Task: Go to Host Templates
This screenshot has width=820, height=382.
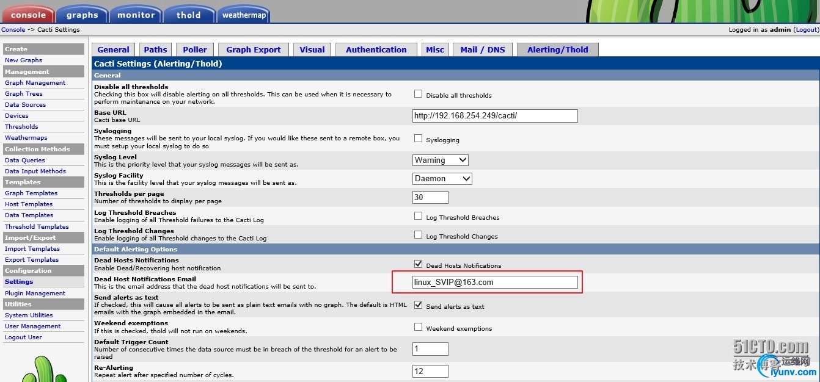Action: [29, 204]
